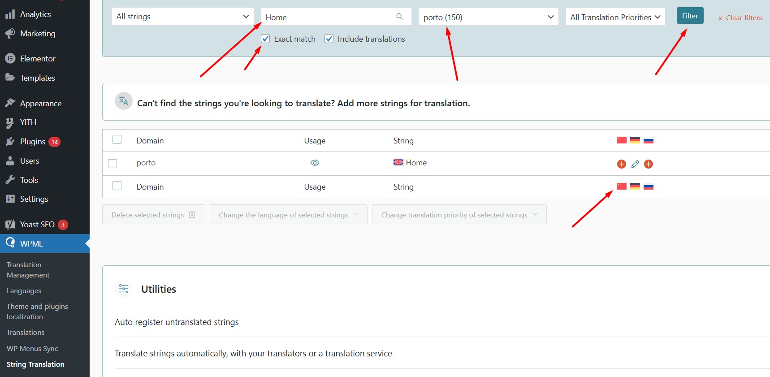Open the All strings status dropdown
This screenshot has height=377, width=770.
[182, 17]
